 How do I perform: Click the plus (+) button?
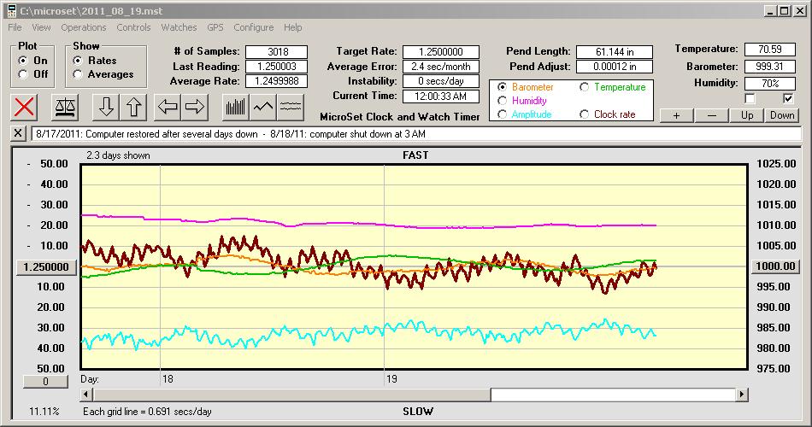tap(676, 115)
